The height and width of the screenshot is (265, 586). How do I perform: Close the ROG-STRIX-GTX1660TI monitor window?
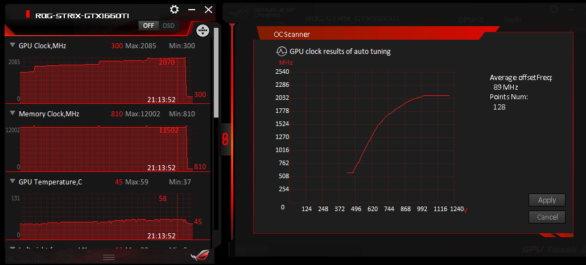click(x=209, y=10)
